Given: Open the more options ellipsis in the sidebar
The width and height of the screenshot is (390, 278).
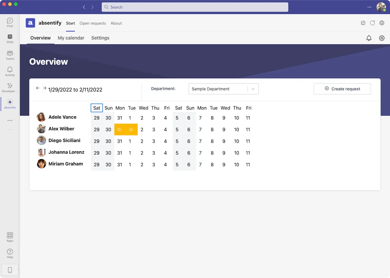Looking at the screenshot, I should (x=10, y=120).
